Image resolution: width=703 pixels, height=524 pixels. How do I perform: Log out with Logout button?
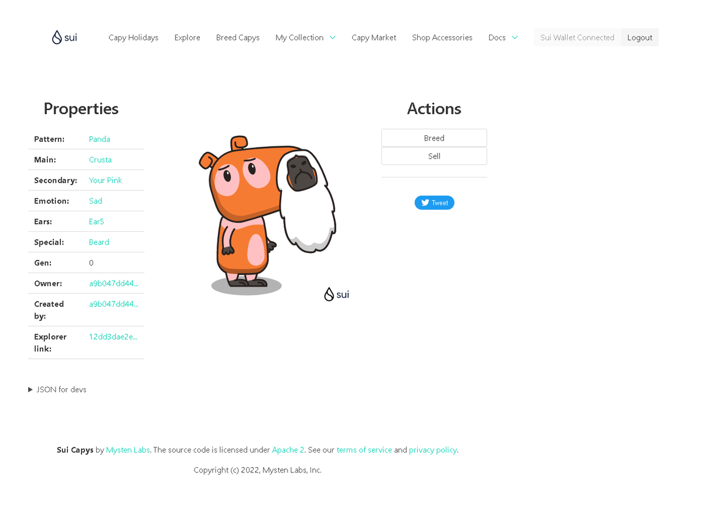[x=640, y=37]
